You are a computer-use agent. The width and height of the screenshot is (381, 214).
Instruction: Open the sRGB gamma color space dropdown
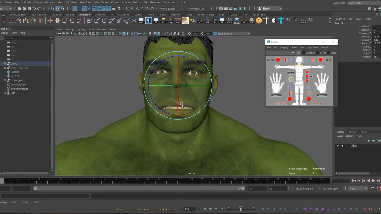[234, 34]
